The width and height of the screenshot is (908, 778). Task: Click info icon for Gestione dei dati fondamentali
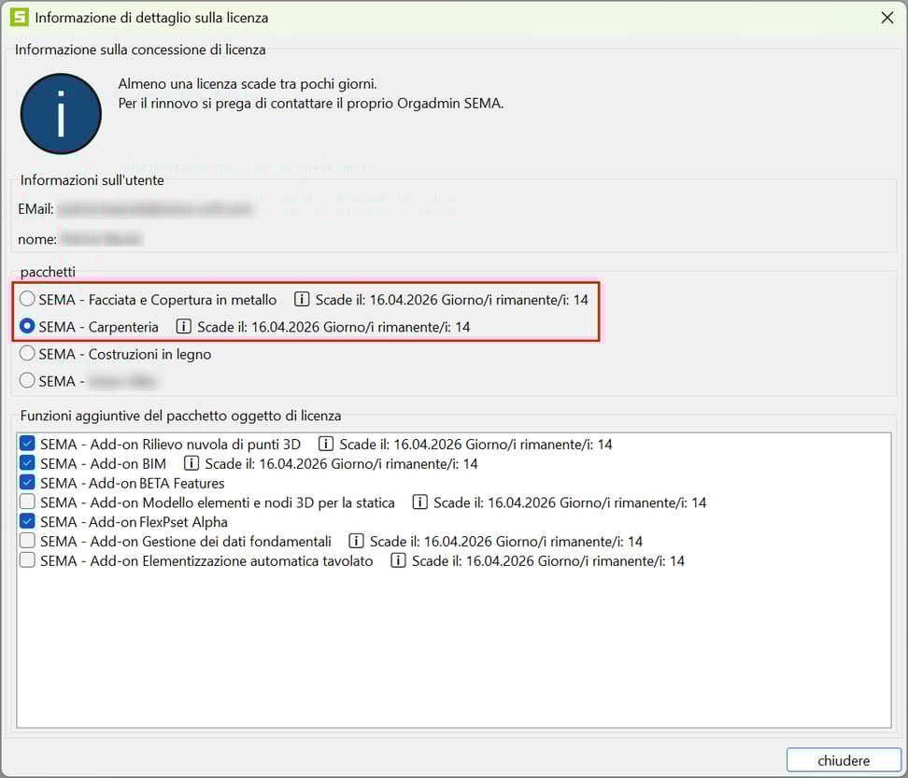click(x=356, y=542)
